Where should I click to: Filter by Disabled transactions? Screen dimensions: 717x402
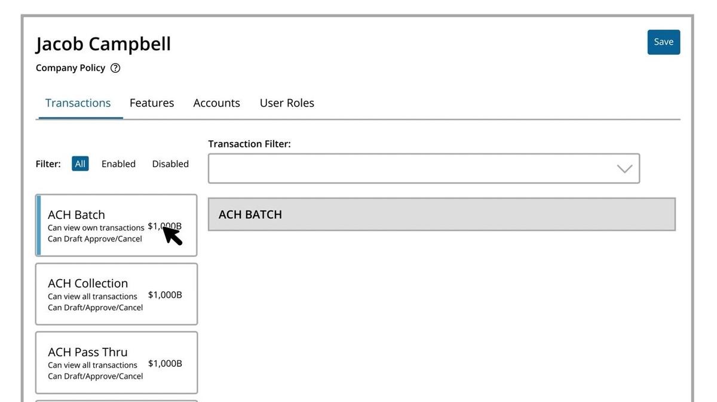tap(170, 163)
